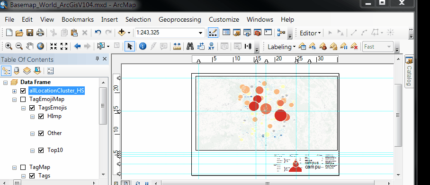Open the Labeling dropdown menu
The width and height of the screenshot is (430, 185).
coord(281,47)
